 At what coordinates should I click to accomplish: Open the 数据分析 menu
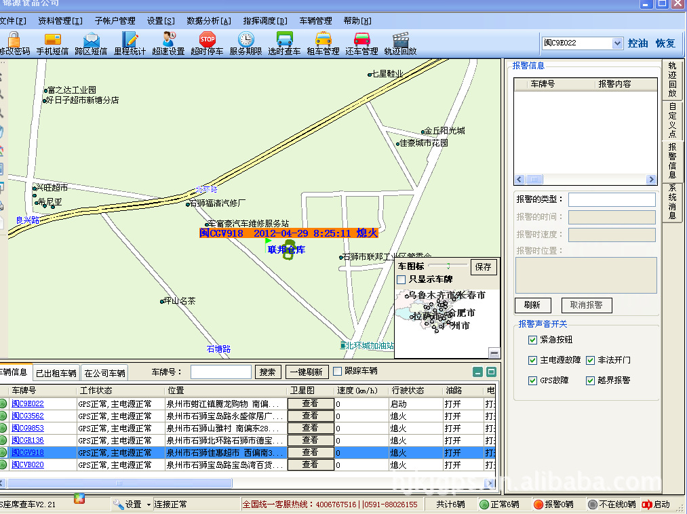209,21
